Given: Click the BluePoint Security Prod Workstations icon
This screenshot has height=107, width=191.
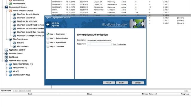Looking at the screenshot, I should pos(14,29).
